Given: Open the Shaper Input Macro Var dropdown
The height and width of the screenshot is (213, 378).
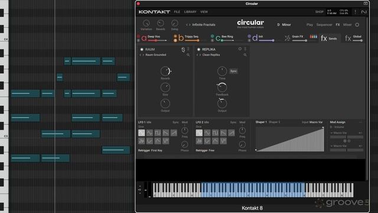Looking at the screenshot, I should click(316, 122).
